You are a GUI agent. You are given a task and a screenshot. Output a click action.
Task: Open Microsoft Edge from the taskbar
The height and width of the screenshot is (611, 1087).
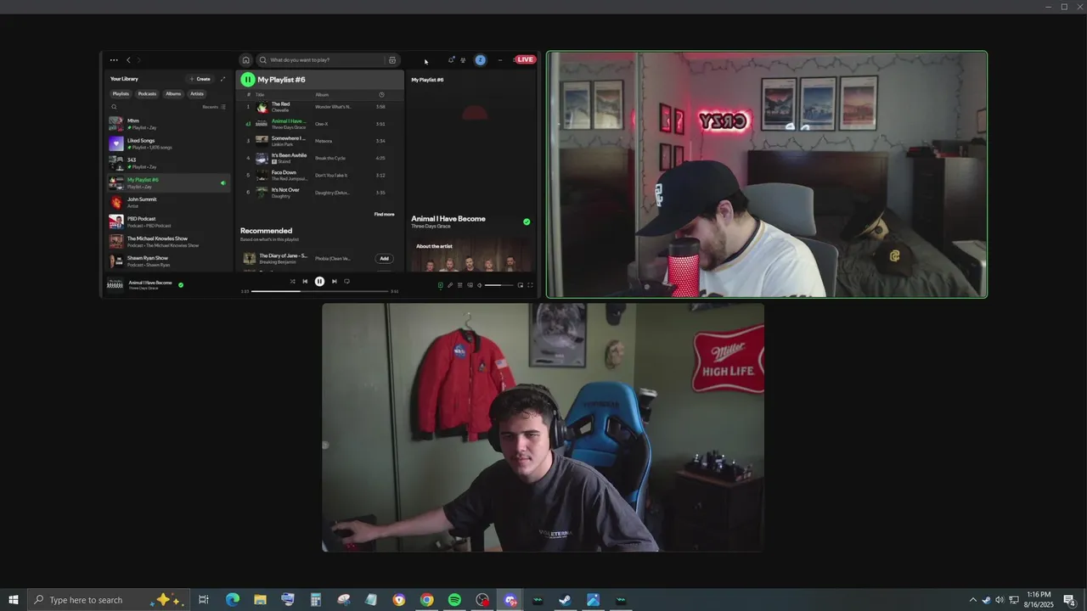tap(232, 600)
